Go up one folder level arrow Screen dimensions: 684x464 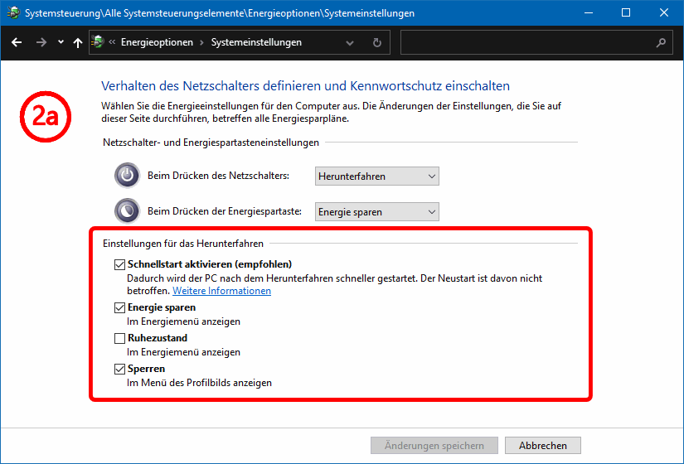[78, 42]
